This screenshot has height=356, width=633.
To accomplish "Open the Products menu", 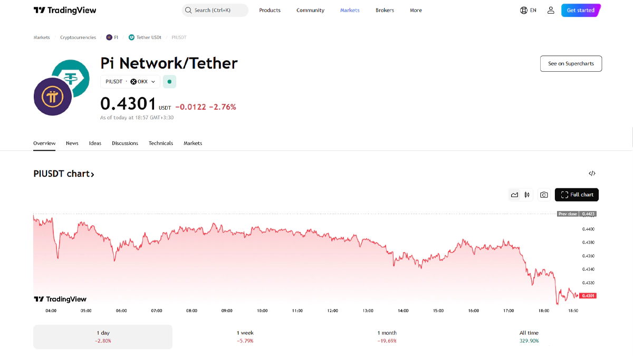I will (x=270, y=10).
